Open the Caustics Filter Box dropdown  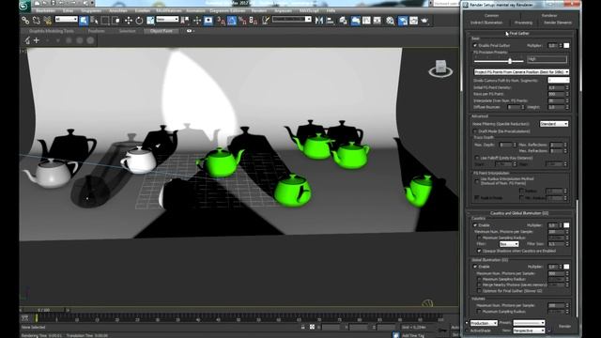coord(509,244)
